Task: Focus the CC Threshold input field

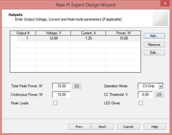Action: (145, 95)
